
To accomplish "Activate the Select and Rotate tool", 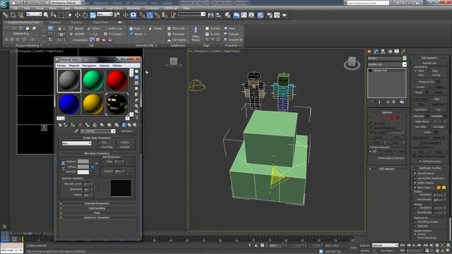I will coord(85,15).
